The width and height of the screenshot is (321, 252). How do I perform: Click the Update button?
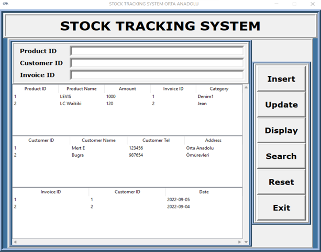[x=281, y=105]
